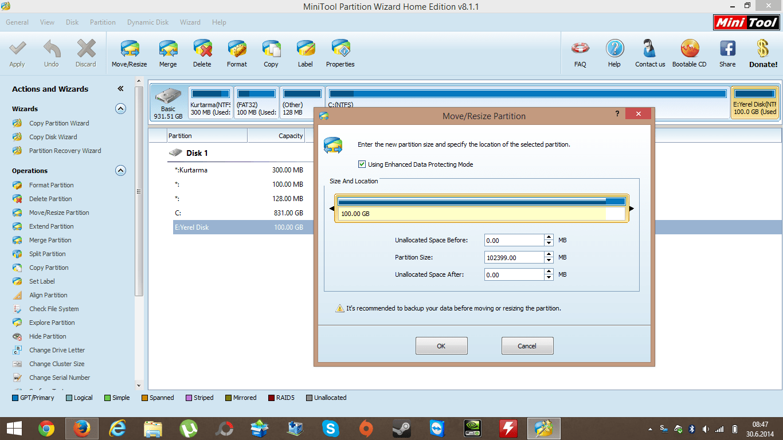Open the Partition menu
This screenshot has height=440, width=783.
coord(103,22)
